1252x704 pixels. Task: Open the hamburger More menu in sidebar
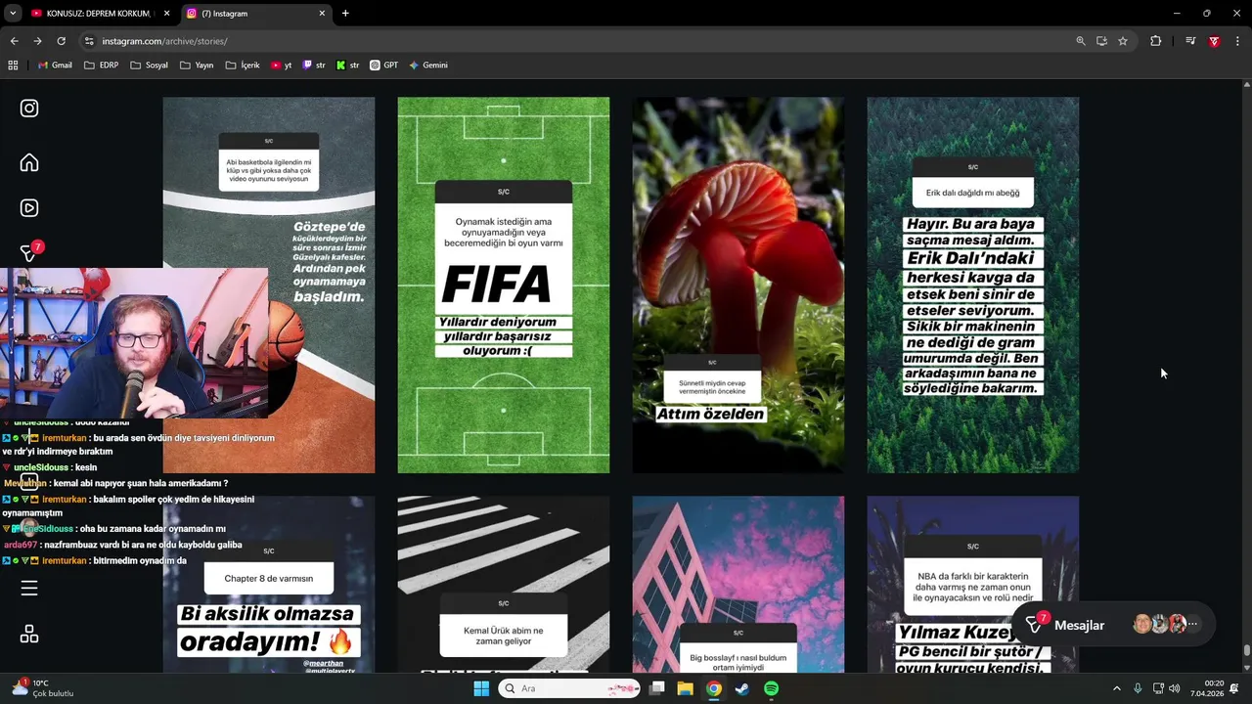tap(29, 588)
